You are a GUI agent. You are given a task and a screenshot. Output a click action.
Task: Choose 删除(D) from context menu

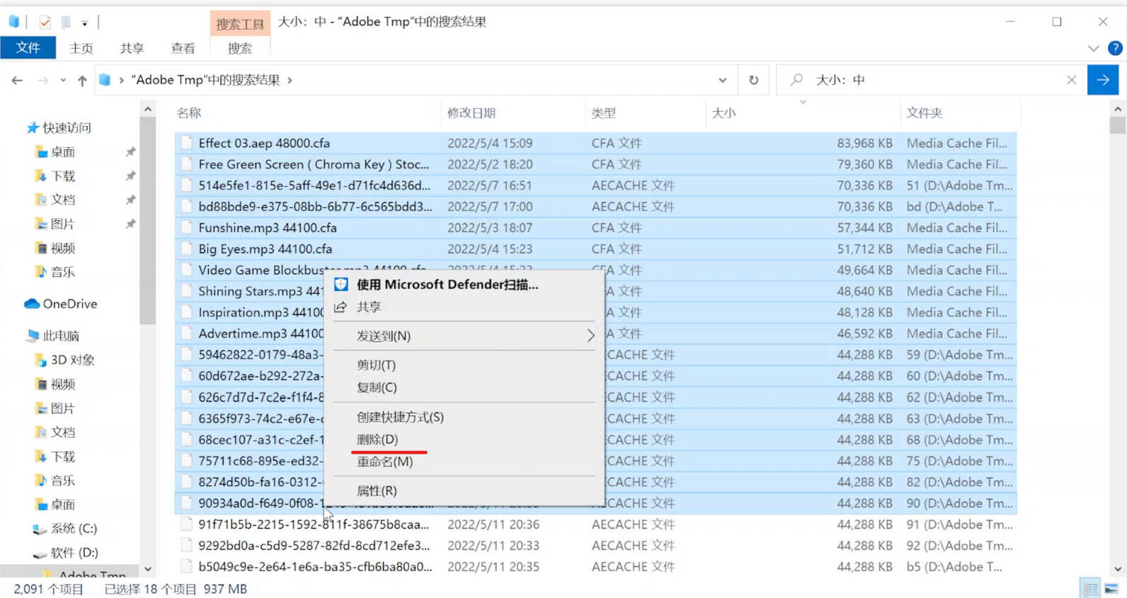[377, 439]
